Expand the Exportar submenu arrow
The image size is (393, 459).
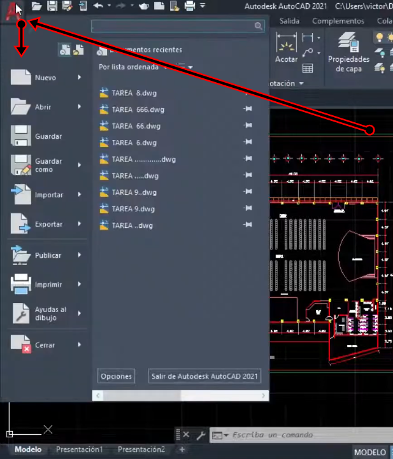click(x=80, y=223)
